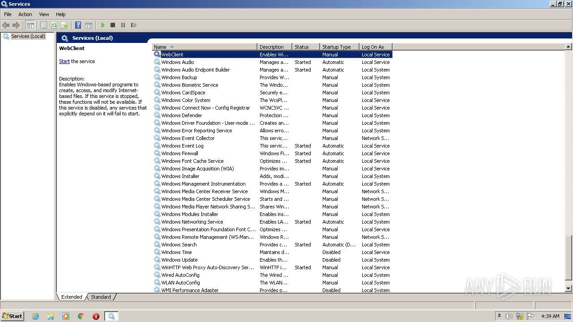Select the WLAN AutoConfig service

pyautogui.click(x=272, y=283)
